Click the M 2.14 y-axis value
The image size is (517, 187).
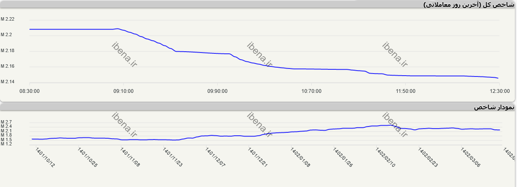coord(8,82)
